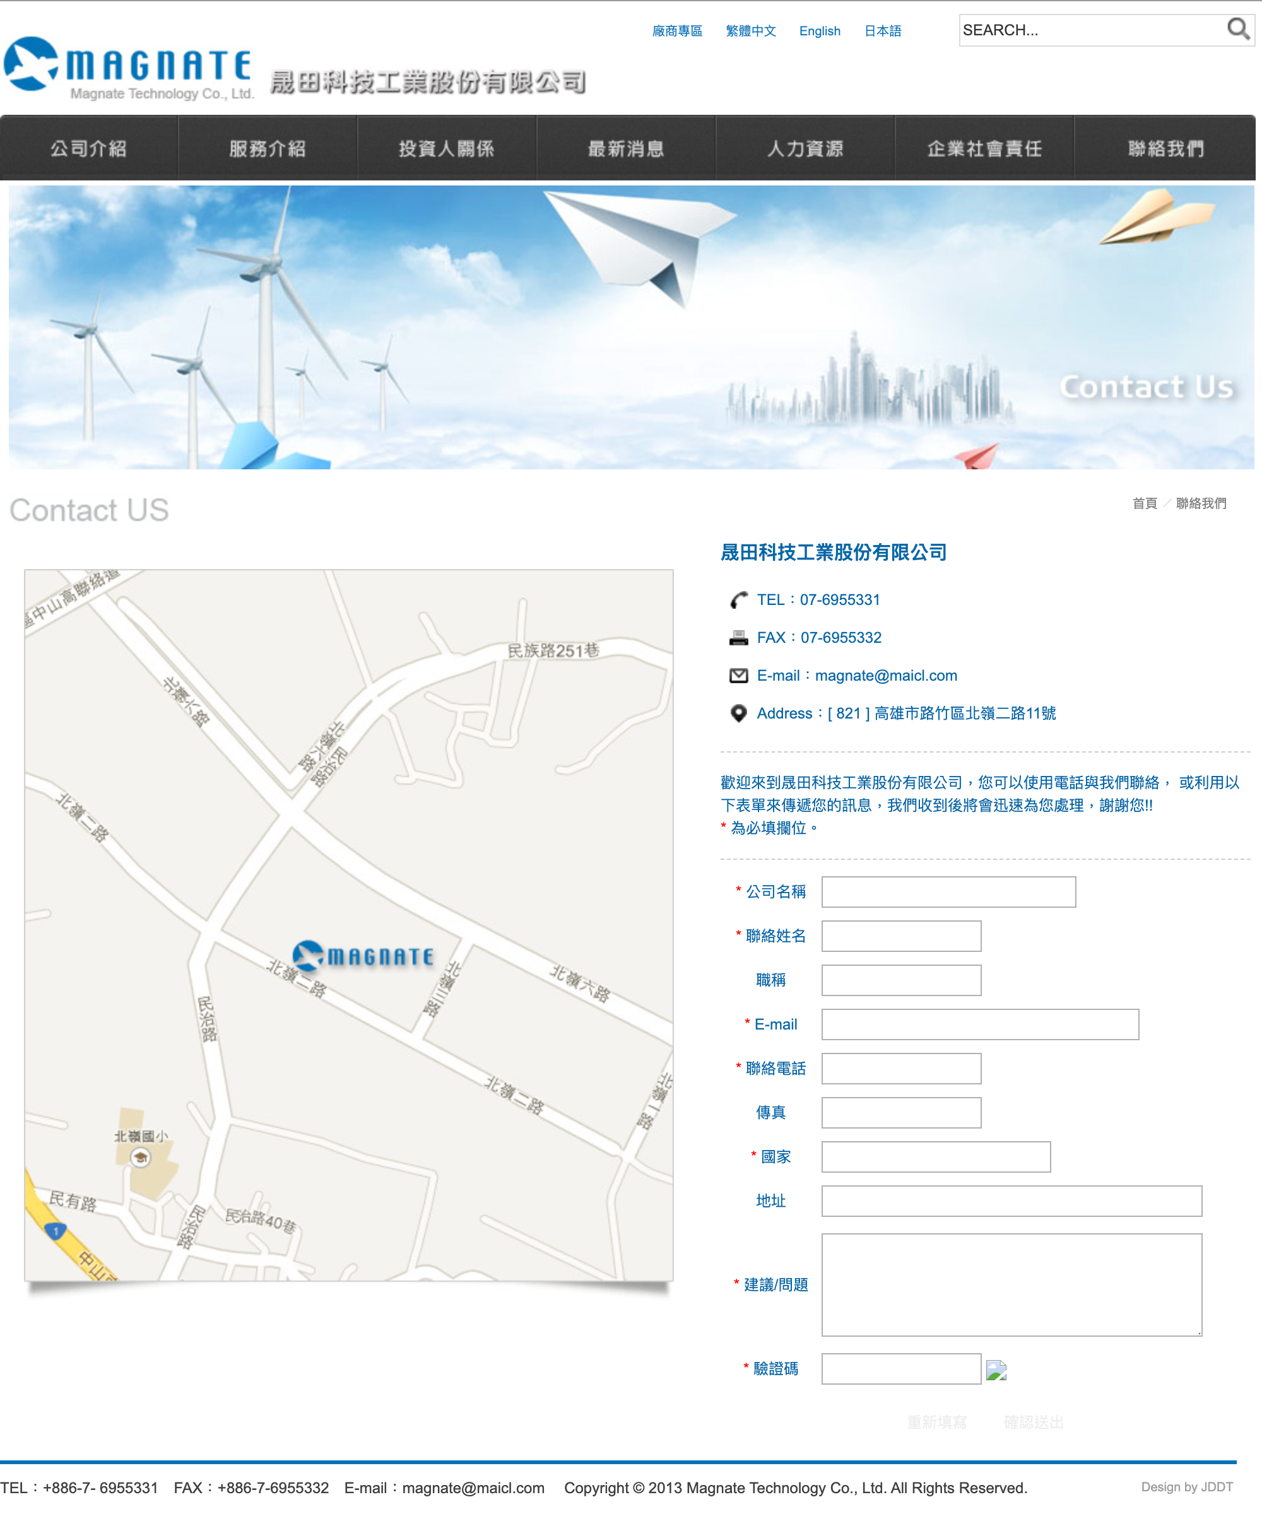
Task: Focus the 國家 input field
Action: click(936, 1157)
